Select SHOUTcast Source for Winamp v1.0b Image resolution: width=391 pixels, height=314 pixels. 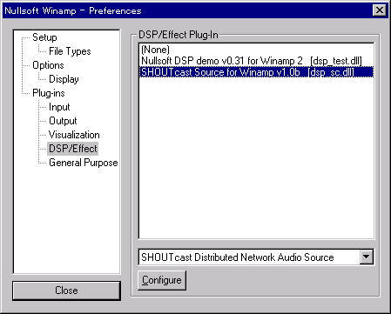pos(256,72)
